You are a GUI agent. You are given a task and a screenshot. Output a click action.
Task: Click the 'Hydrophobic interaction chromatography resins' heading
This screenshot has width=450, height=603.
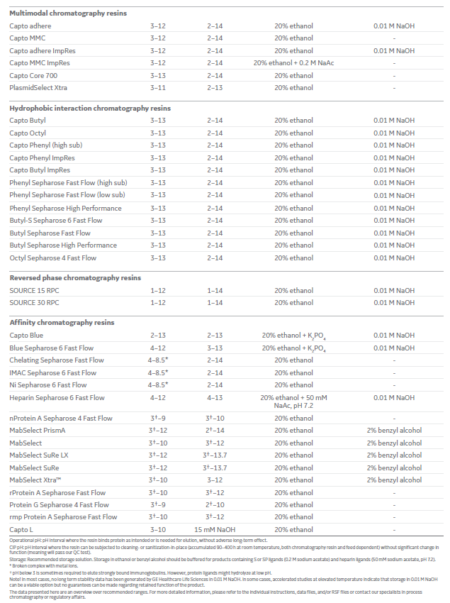click(90, 108)
